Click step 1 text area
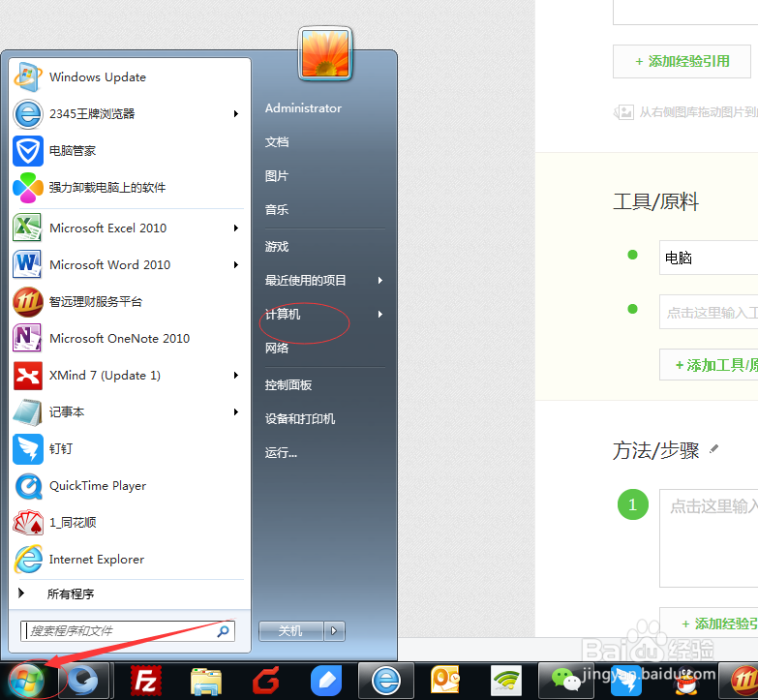Image resolution: width=758 pixels, height=700 pixels. tap(709, 538)
